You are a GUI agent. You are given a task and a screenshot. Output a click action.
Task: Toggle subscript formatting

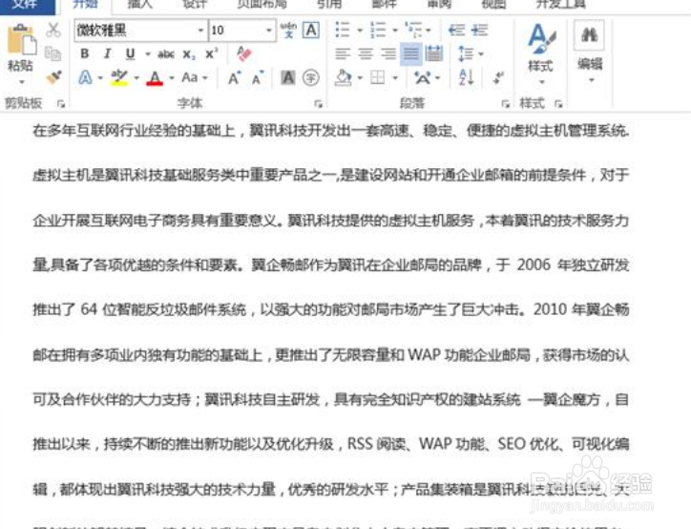pos(189,54)
